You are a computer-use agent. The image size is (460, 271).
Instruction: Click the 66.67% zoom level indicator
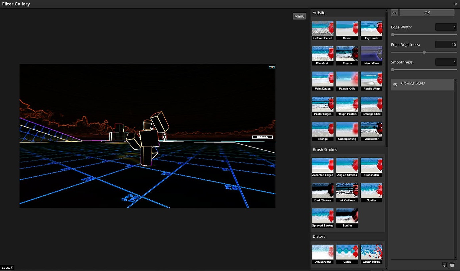7,267
